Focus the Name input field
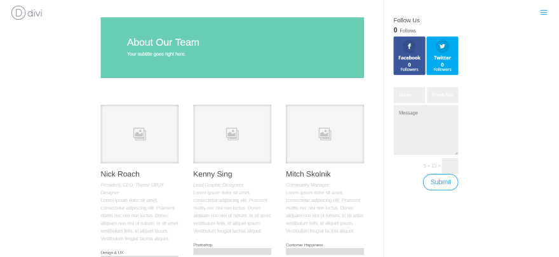559x257 pixels. (409, 95)
